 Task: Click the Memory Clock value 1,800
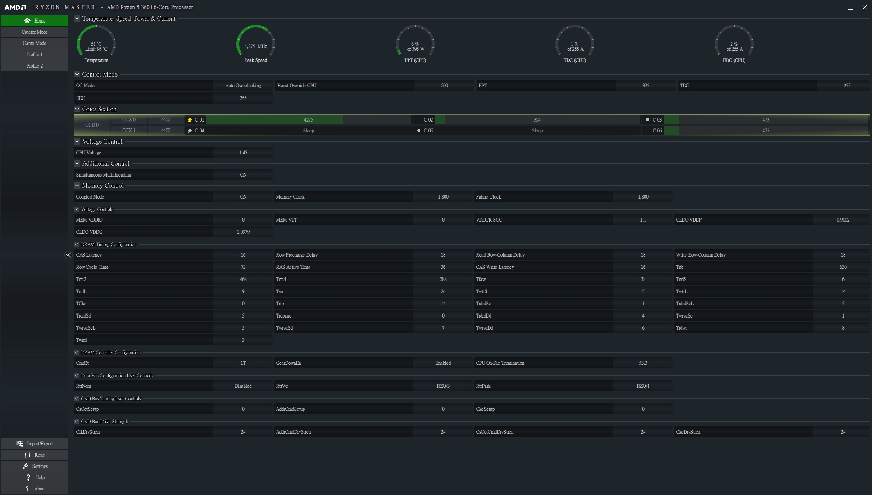pyautogui.click(x=443, y=197)
